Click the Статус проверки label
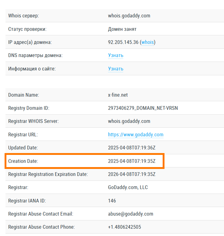 click(27, 29)
